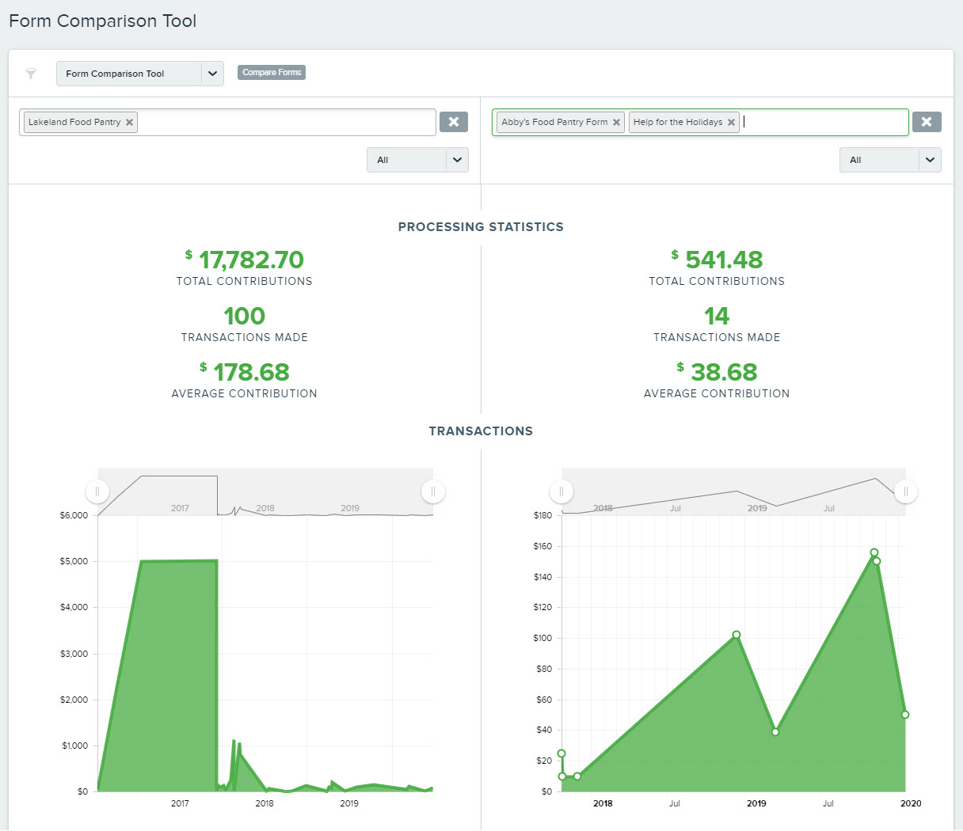The image size is (963, 831).
Task: Clear the right form selection box
Action: 927,122
